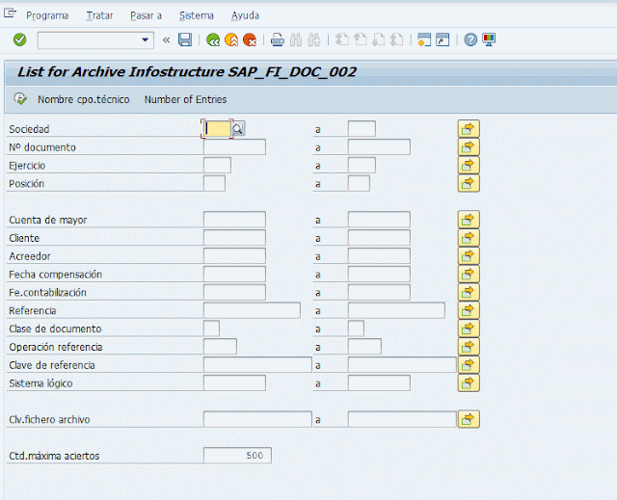Click the window menu icon beside Programa

pyautogui.click(x=10, y=14)
